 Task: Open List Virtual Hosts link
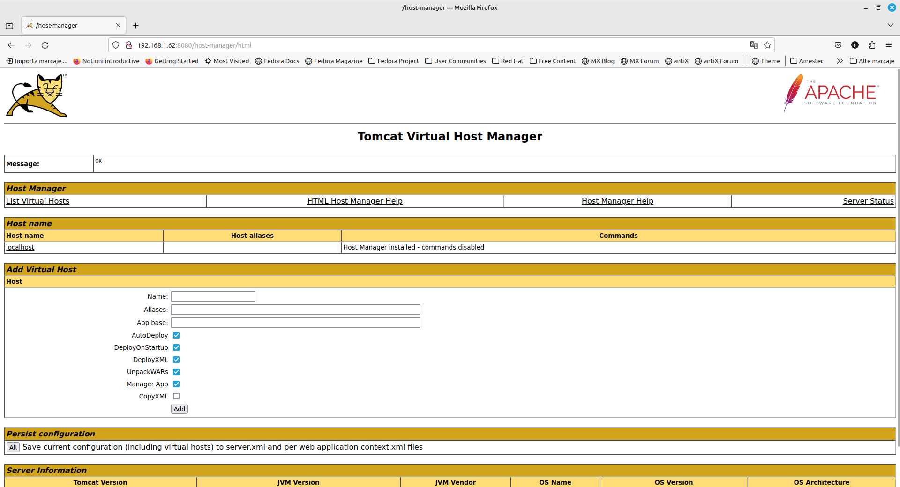pos(37,201)
